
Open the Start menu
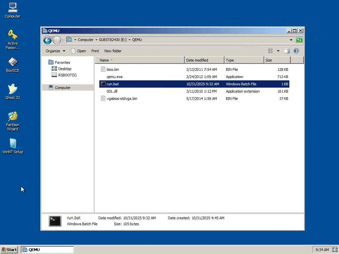coord(9,250)
